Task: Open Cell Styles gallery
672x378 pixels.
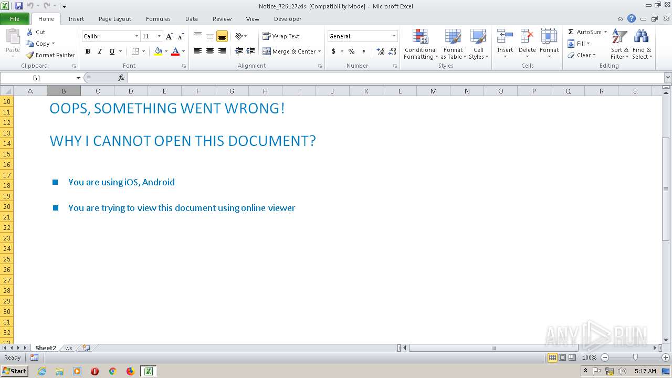Action: coord(478,45)
